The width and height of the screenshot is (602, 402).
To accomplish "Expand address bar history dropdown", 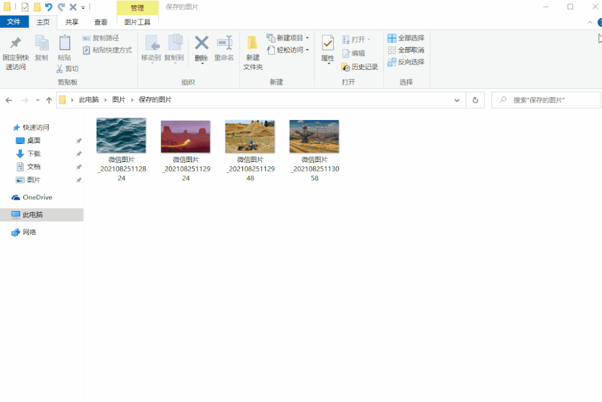I will [x=457, y=100].
